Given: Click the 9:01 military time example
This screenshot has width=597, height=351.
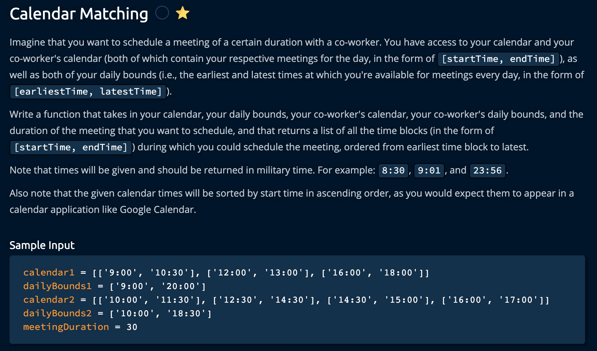Looking at the screenshot, I should tap(429, 170).
